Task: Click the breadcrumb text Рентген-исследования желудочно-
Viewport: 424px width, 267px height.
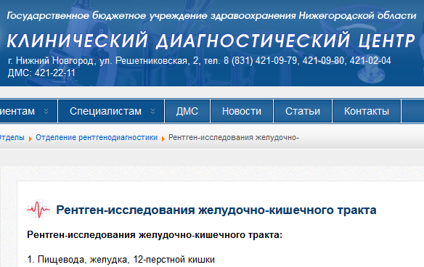Action: pyautogui.click(x=234, y=137)
